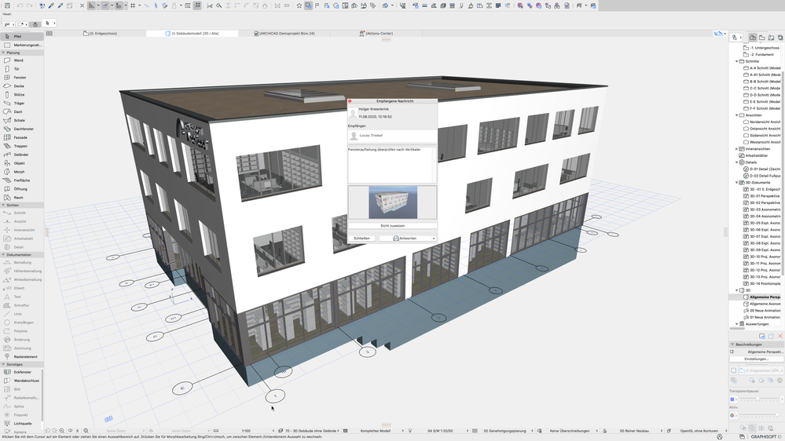The height and width of the screenshot is (441, 785).
Task: Select the Rasterelement tool
Action: click(21, 356)
